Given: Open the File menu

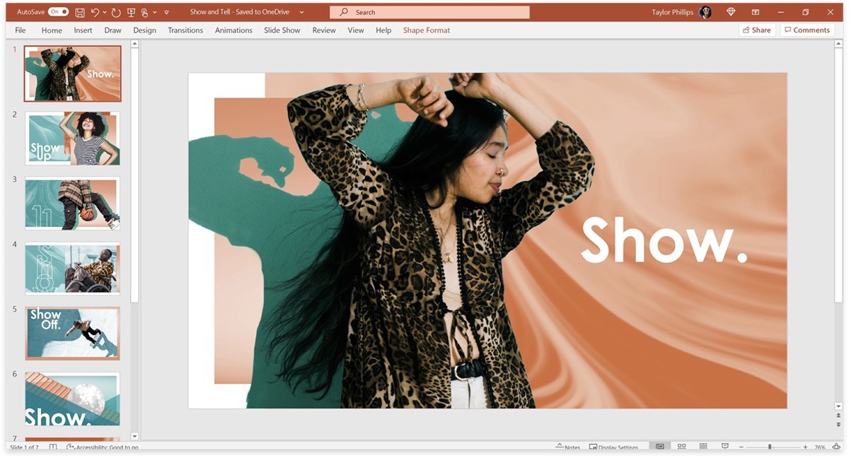Looking at the screenshot, I should (21, 30).
